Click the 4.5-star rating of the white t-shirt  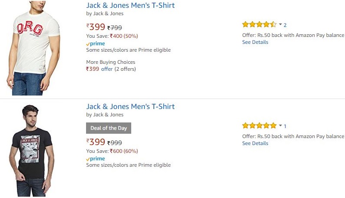(259, 25)
